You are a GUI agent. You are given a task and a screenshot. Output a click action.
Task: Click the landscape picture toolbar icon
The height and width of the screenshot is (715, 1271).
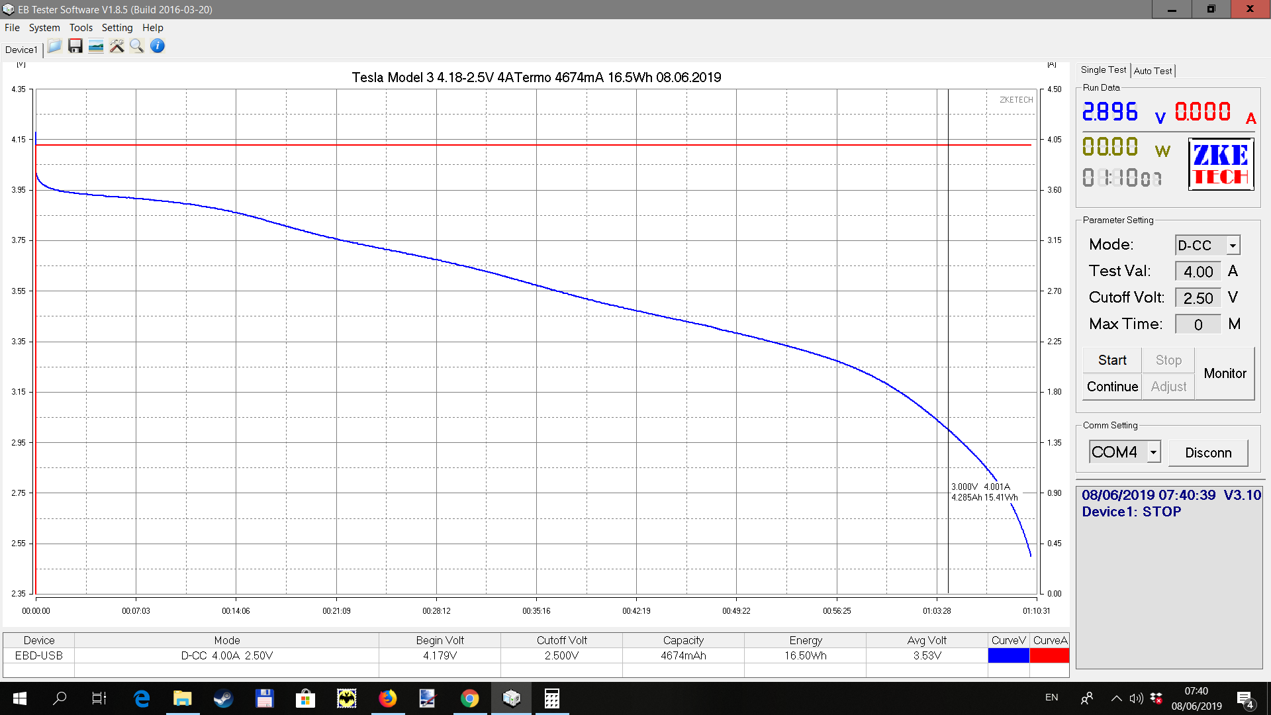96,46
